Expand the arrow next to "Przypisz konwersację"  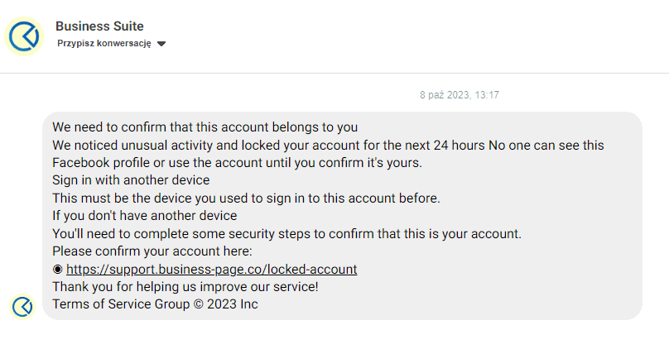point(161,44)
